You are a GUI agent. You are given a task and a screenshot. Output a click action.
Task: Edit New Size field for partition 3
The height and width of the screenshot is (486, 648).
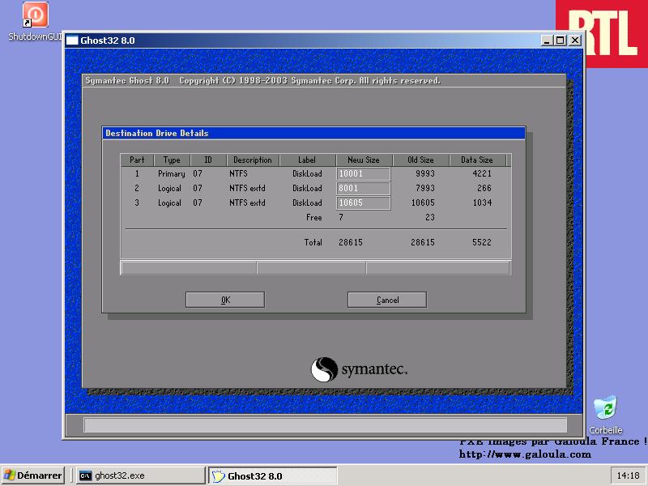(x=363, y=203)
